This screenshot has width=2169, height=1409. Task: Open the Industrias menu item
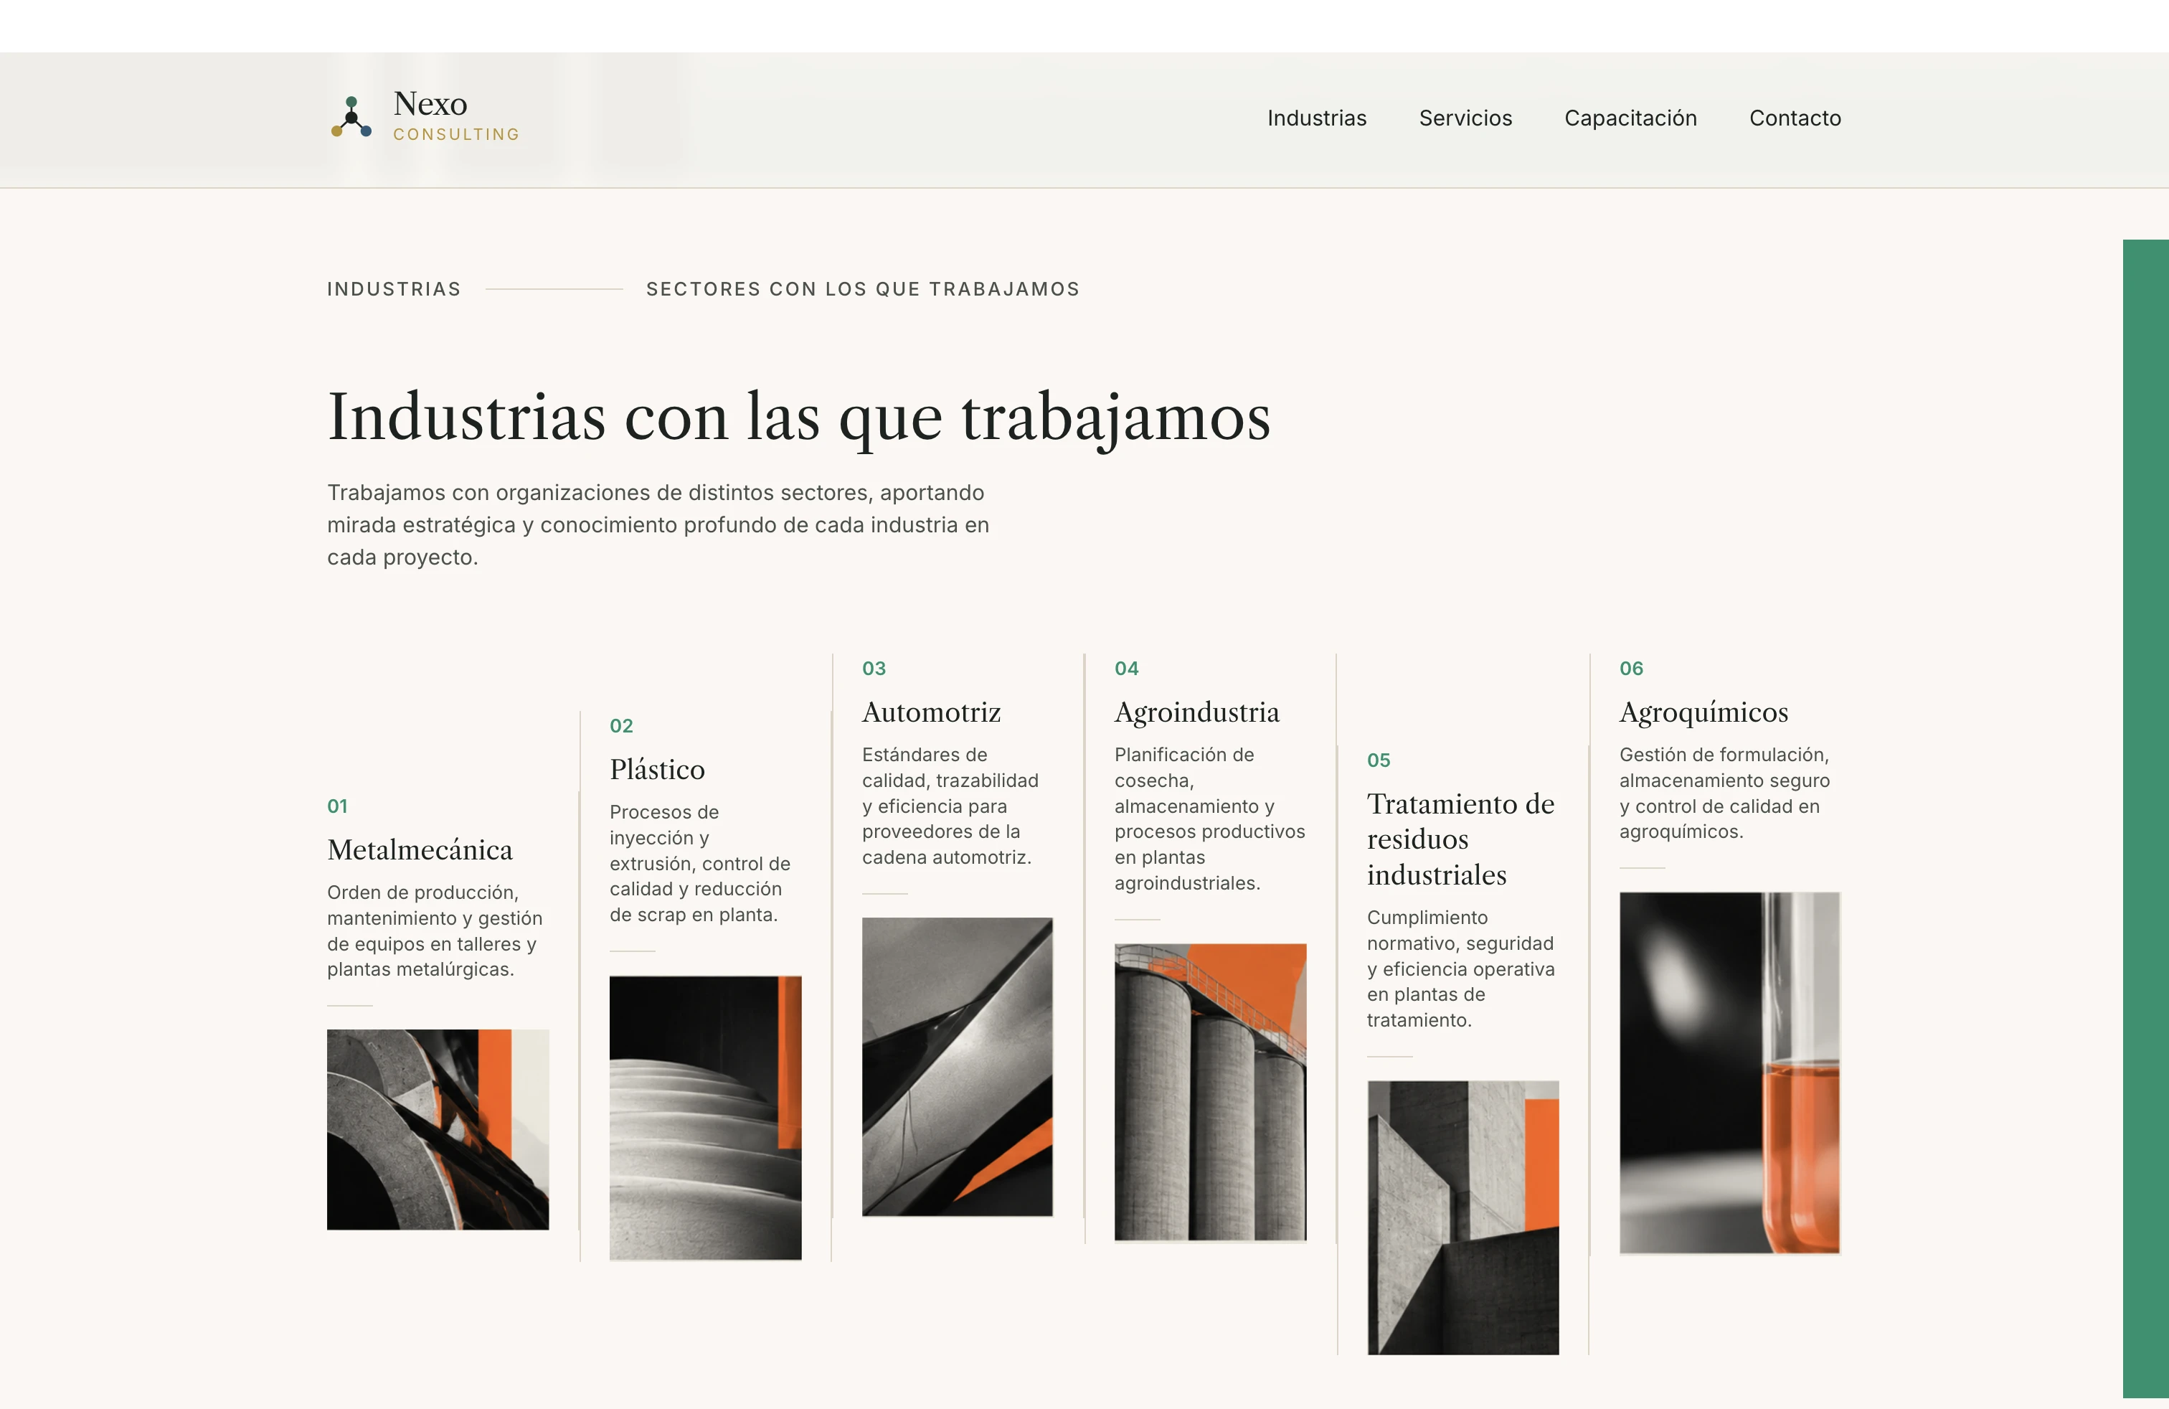pos(1317,118)
